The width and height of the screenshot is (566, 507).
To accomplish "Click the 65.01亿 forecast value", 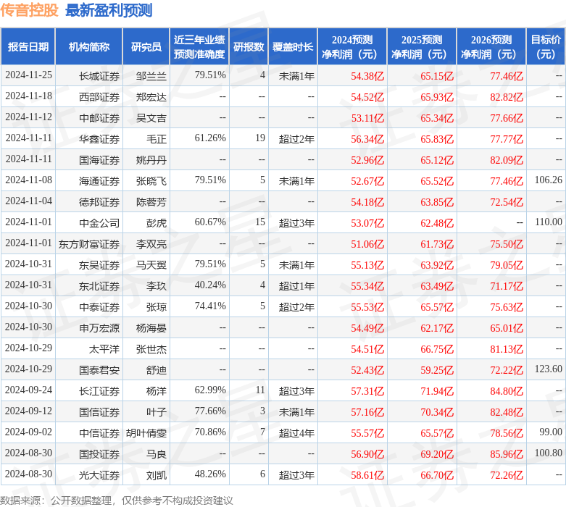I will point(507,328).
